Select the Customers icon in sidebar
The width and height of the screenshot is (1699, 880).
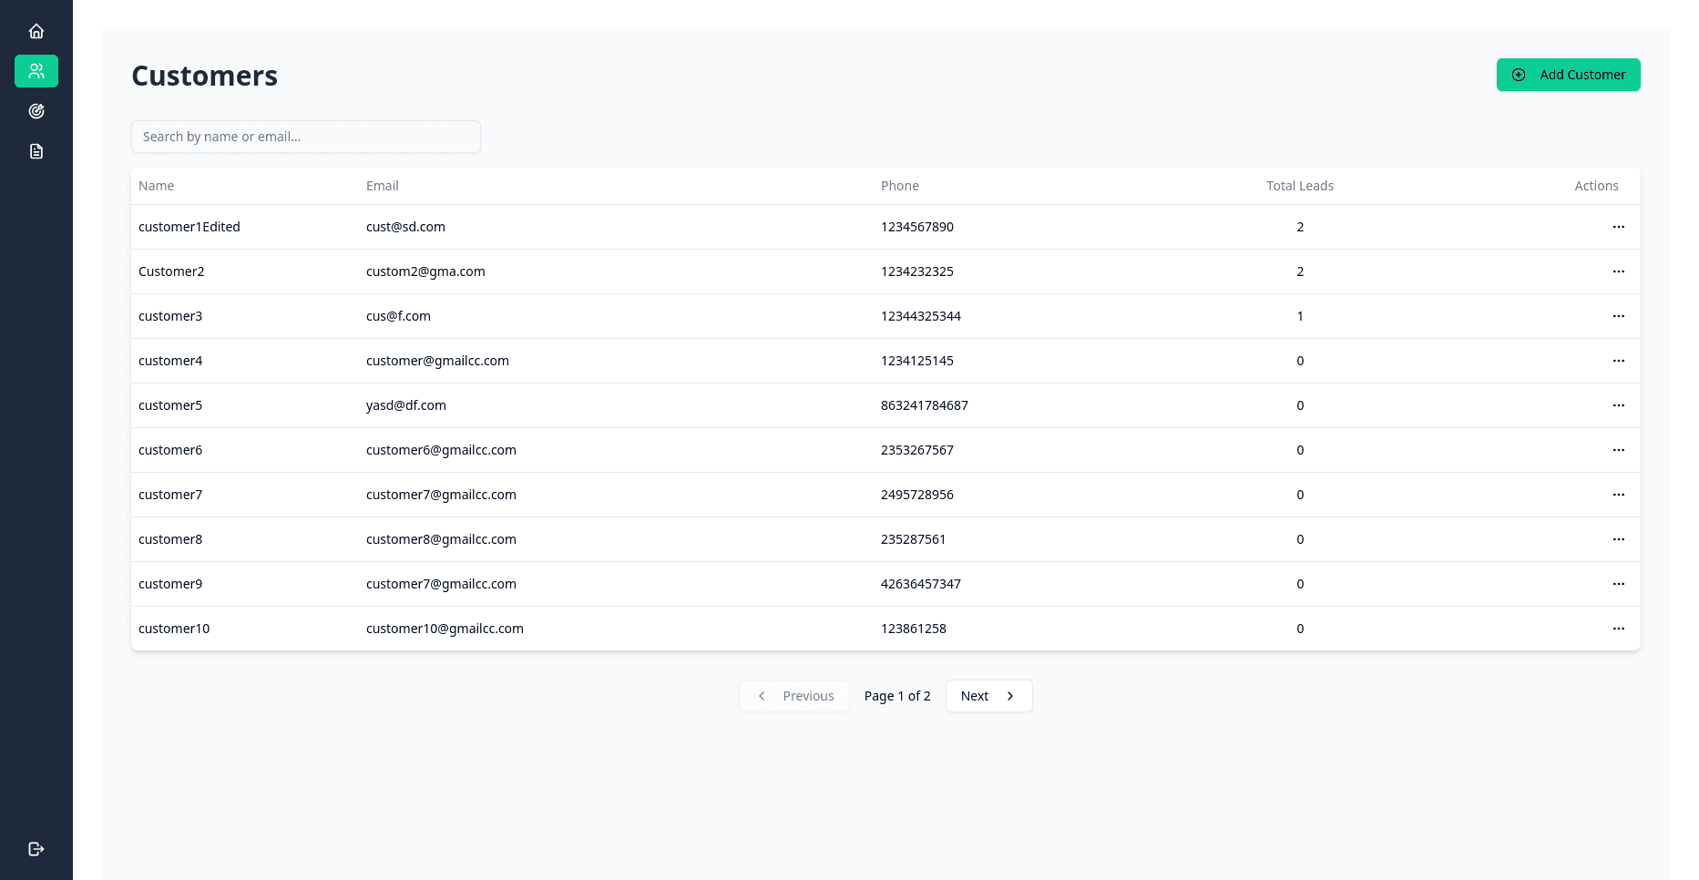point(36,71)
